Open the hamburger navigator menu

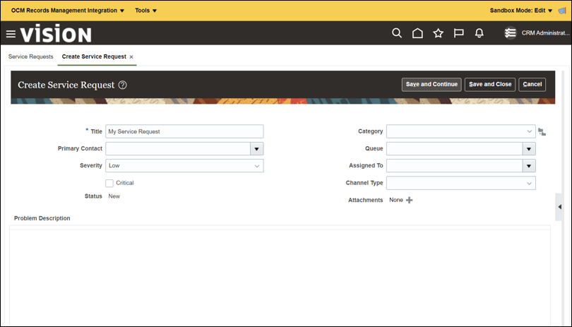coord(11,34)
